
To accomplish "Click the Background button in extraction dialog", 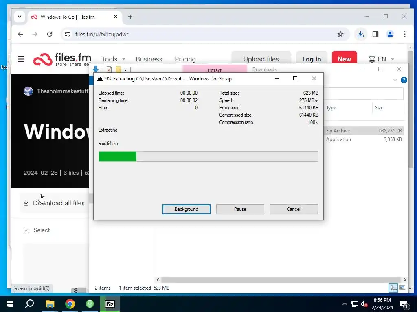I will (x=186, y=209).
